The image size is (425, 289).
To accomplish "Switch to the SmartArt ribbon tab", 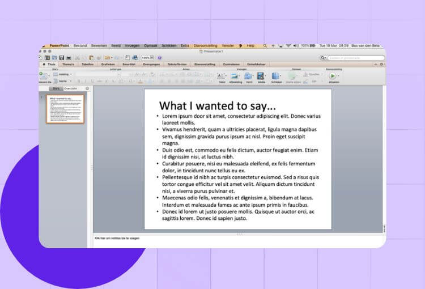I will (129, 64).
